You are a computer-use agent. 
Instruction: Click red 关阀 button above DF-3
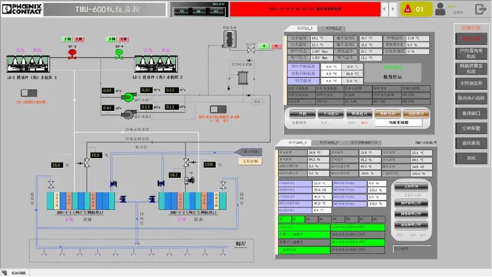[79, 39]
